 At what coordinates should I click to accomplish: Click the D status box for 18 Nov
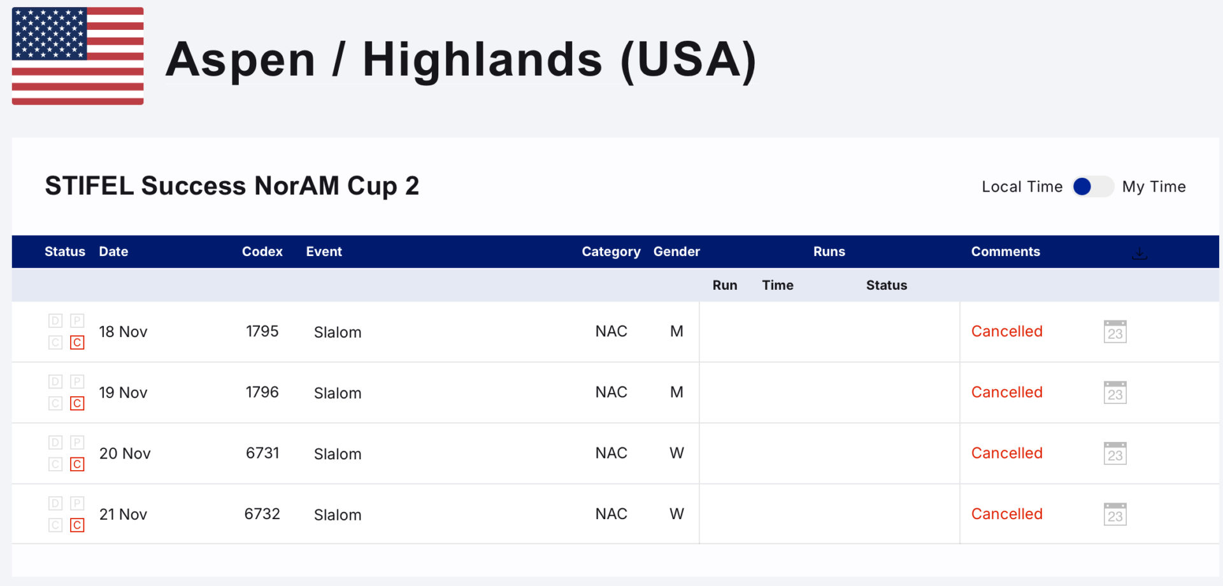click(x=55, y=320)
